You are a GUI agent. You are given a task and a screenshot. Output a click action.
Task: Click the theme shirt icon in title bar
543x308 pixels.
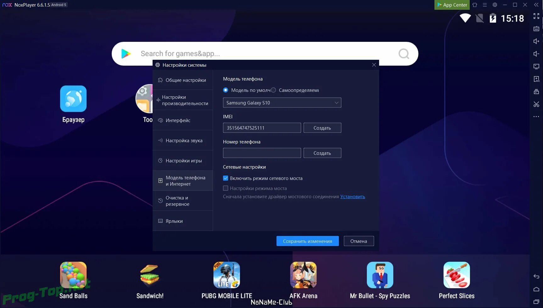pyautogui.click(x=475, y=5)
